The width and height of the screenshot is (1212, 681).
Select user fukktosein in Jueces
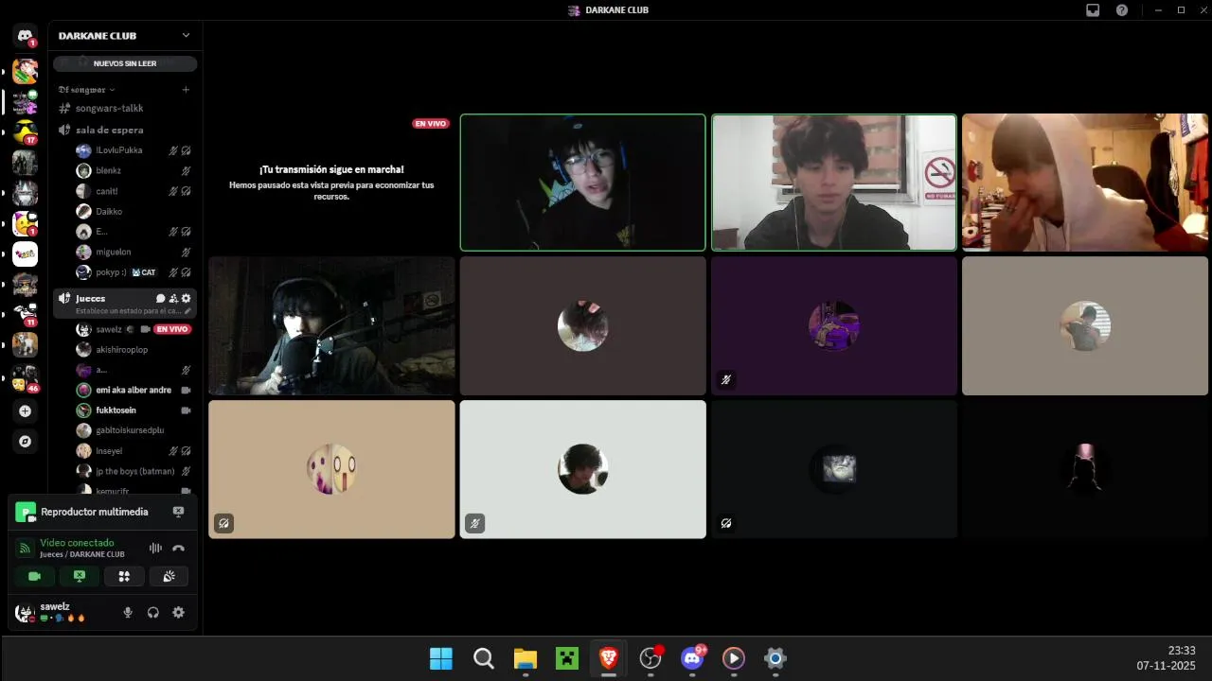(x=134, y=410)
